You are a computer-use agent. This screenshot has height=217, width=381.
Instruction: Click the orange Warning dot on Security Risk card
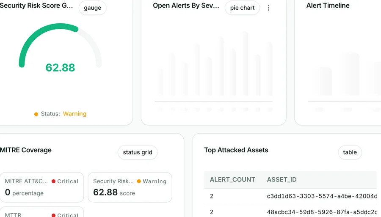click(139, 181)
